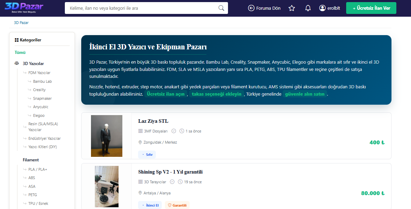The image size is (411, 209).
Task: Select ABS filament category
Action: tap(32, 178)
